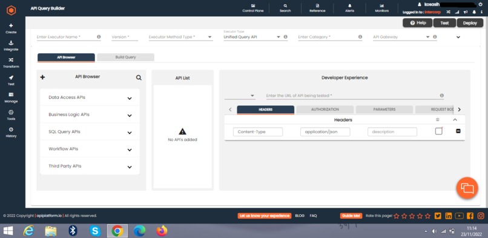Click the shuffle icon beside Intercorp
This screenshot has width=488, height=238.
tap(448, 12)
